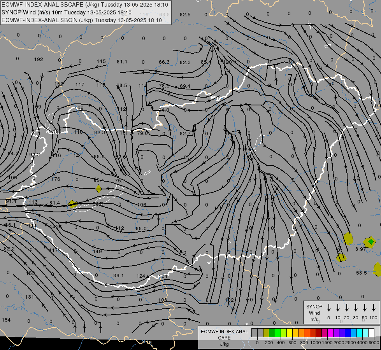
Task: Click the map value 141
Action: pos(78,156)
